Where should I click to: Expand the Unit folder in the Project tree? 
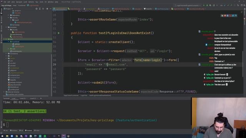tap(8, 49)
